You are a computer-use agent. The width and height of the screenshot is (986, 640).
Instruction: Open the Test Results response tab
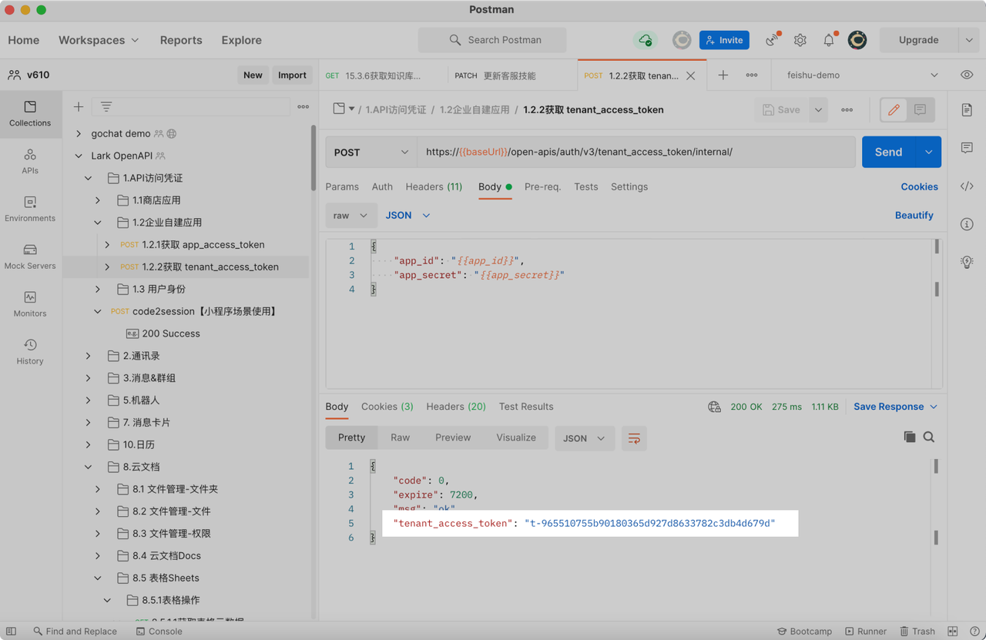pos(526,407)
